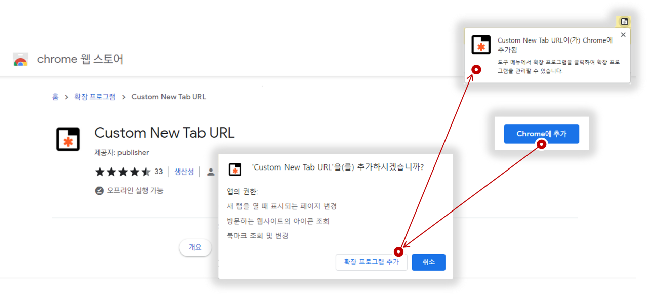This screenshot has width=648, height=295.
Task: Click the five-star rating
Action: click(123, 172)
